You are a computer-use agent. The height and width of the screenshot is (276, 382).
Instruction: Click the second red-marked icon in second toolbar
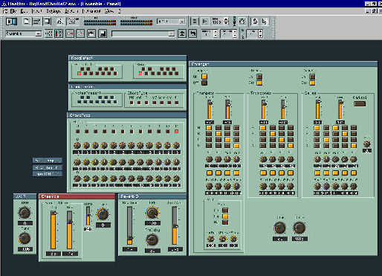[80, 33]
